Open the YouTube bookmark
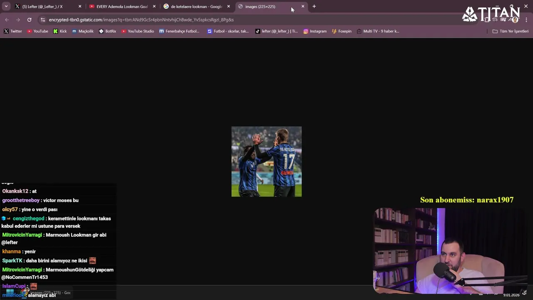533x300 pixels. pos(37,31)
